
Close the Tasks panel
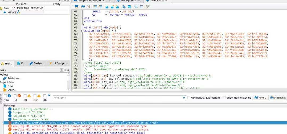point(68,70)
